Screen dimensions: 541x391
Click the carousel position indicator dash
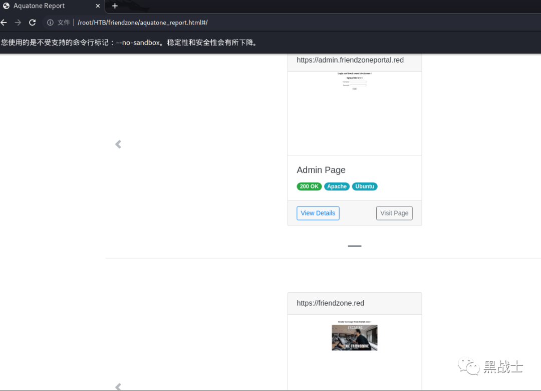click(354, 246)
